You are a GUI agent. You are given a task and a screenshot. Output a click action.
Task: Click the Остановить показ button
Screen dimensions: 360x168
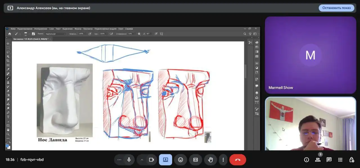click(x=336, y=8)
